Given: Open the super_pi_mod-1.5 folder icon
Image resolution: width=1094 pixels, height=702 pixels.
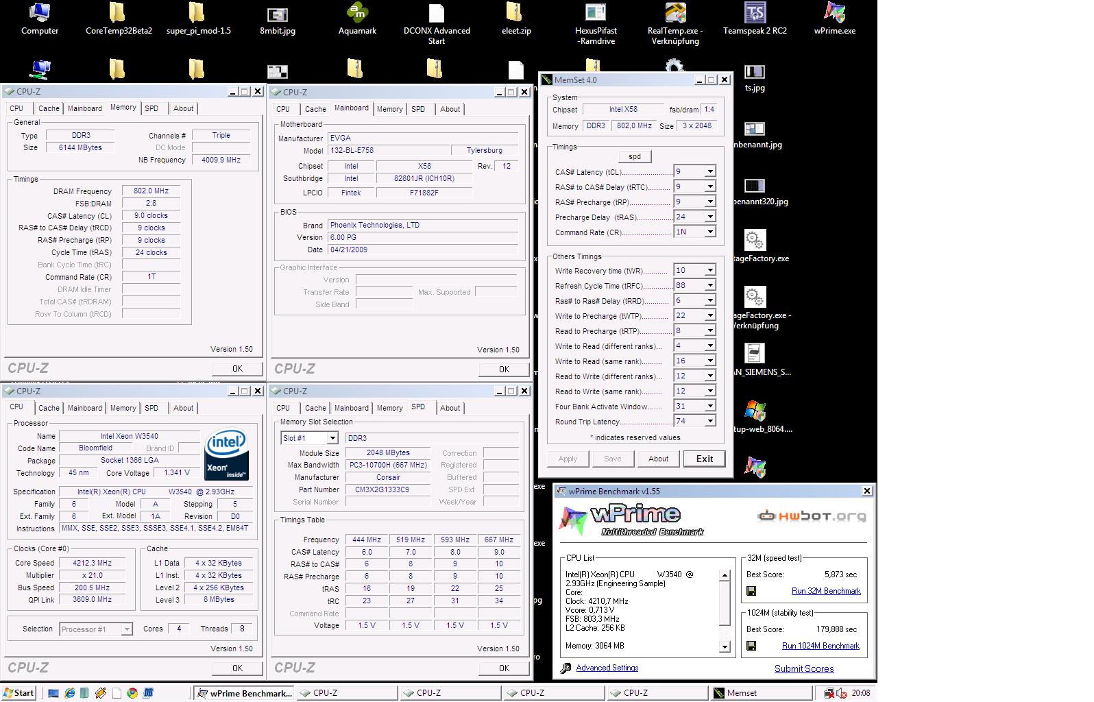Looking at the screenshot, I should click(x=198, y=19).
